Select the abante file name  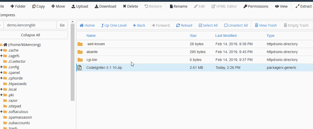pos(92,52)
